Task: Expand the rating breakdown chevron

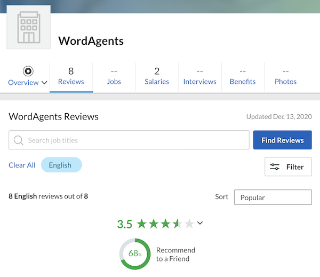Action: click(x=200, y=223)
